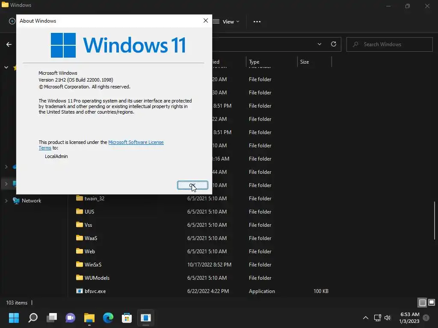Viewport: 438px width, 328px height.
Task: Click the New (plus) button in File Explorer
Action: tap(12, 21)
